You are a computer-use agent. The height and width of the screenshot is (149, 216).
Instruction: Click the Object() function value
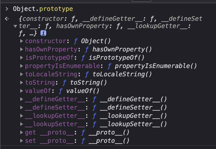tap(96, 41)
